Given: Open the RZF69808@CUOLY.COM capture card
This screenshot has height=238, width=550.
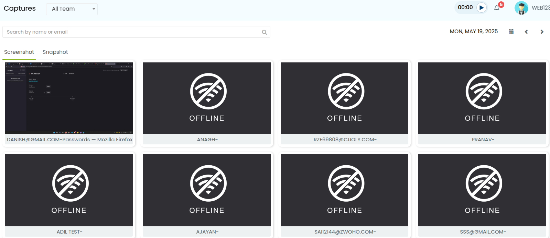Looking at the screenshot, I should pos(344,104).
